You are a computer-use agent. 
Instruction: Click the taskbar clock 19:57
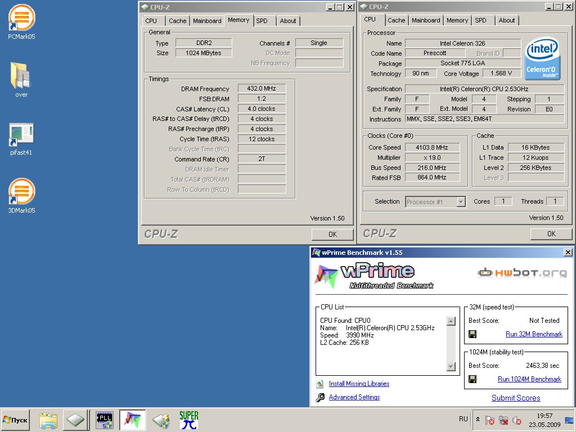[x=544, y=416]
